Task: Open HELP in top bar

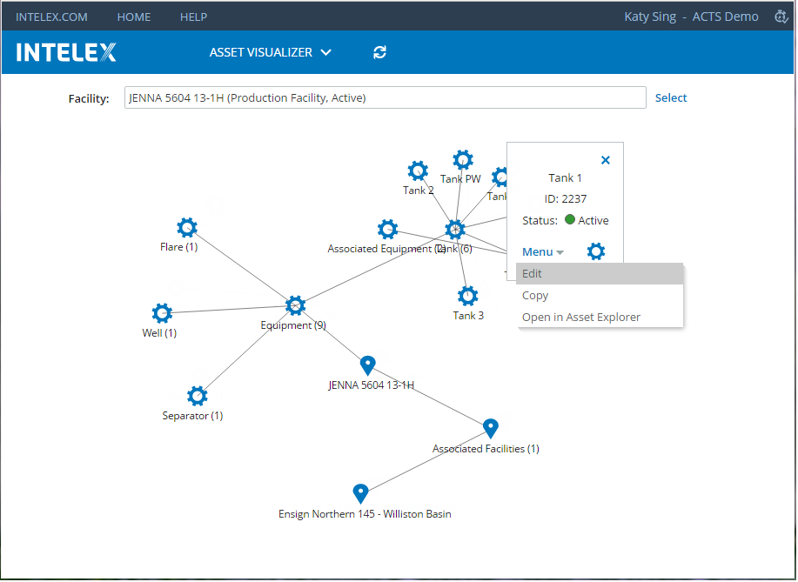Action: [193, 17]
